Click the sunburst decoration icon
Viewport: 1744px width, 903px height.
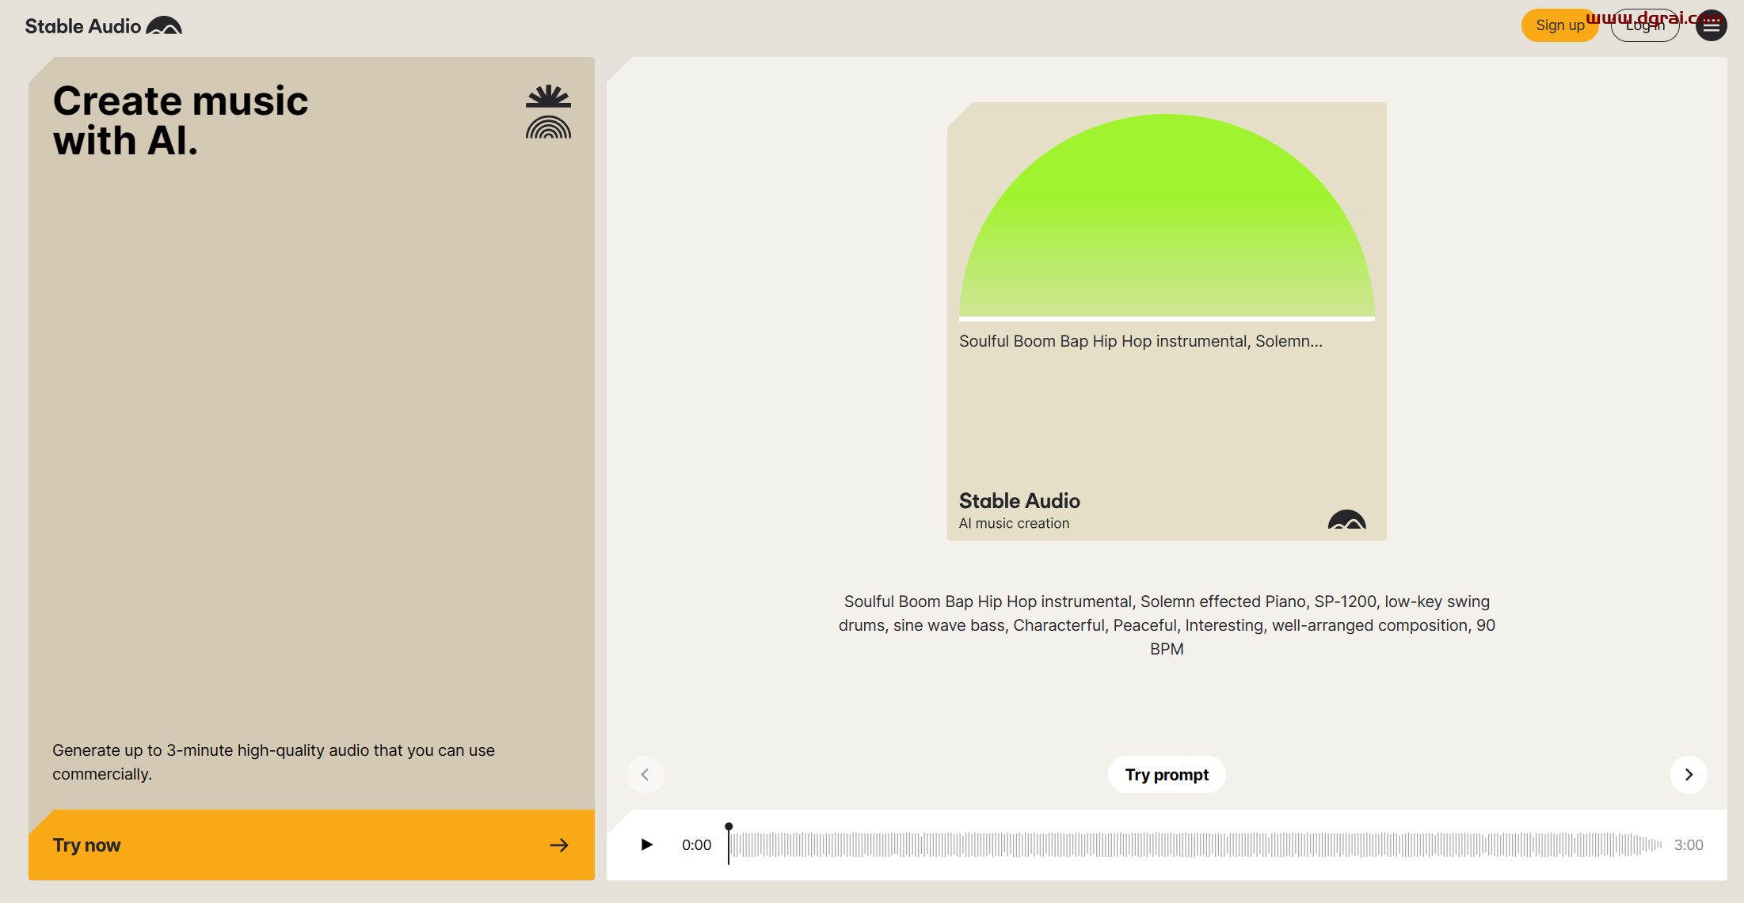[547, 97]
